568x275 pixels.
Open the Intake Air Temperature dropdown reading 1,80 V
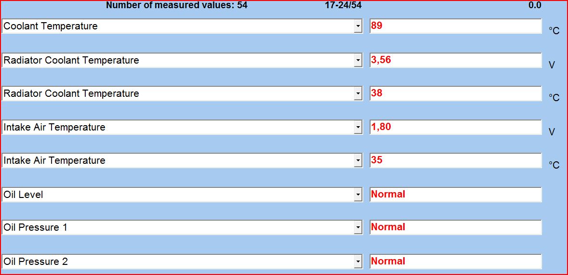coord(358,128)
